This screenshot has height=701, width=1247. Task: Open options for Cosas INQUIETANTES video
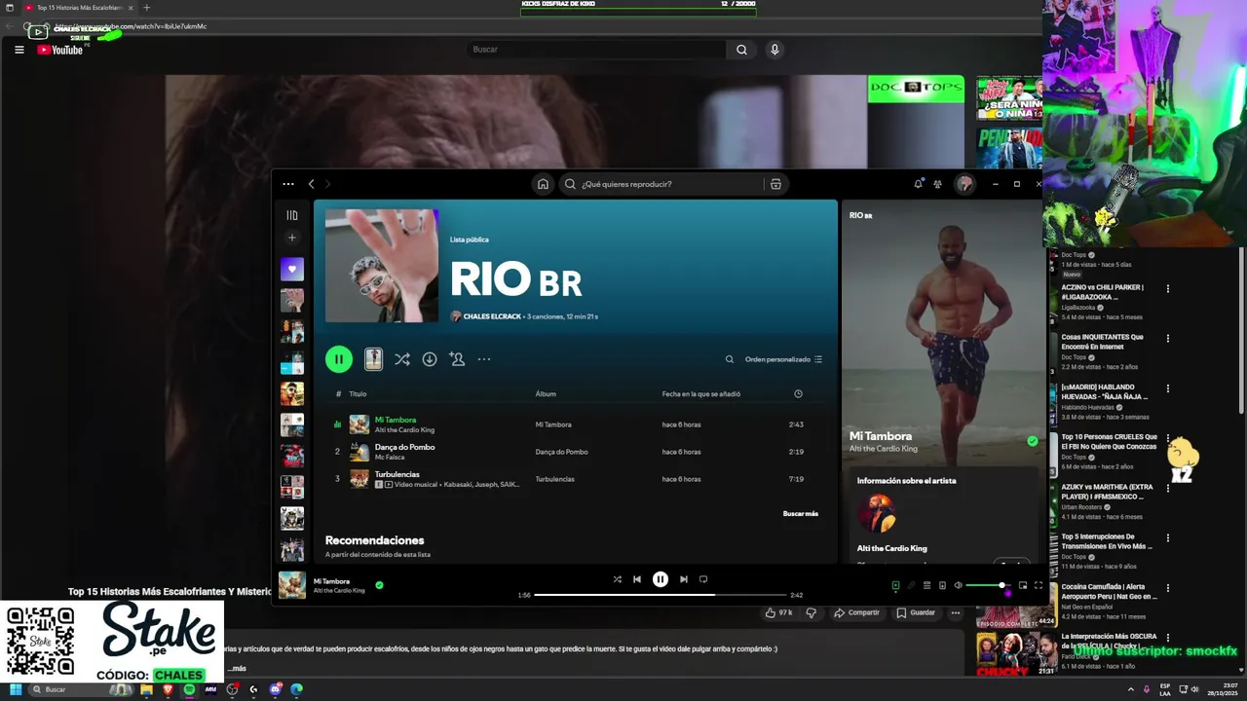[x=1168, y=339]
